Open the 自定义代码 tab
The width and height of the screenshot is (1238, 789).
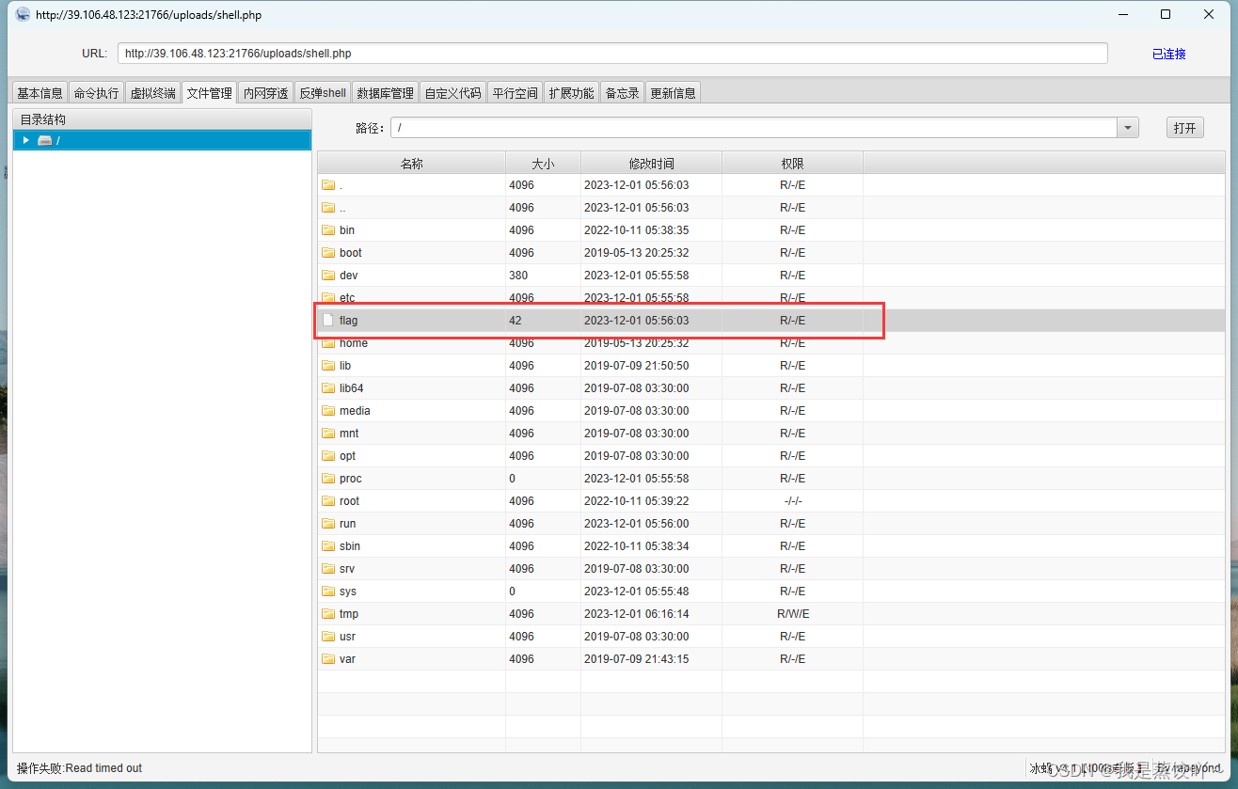pyautogui.click(x=452, y=93)
